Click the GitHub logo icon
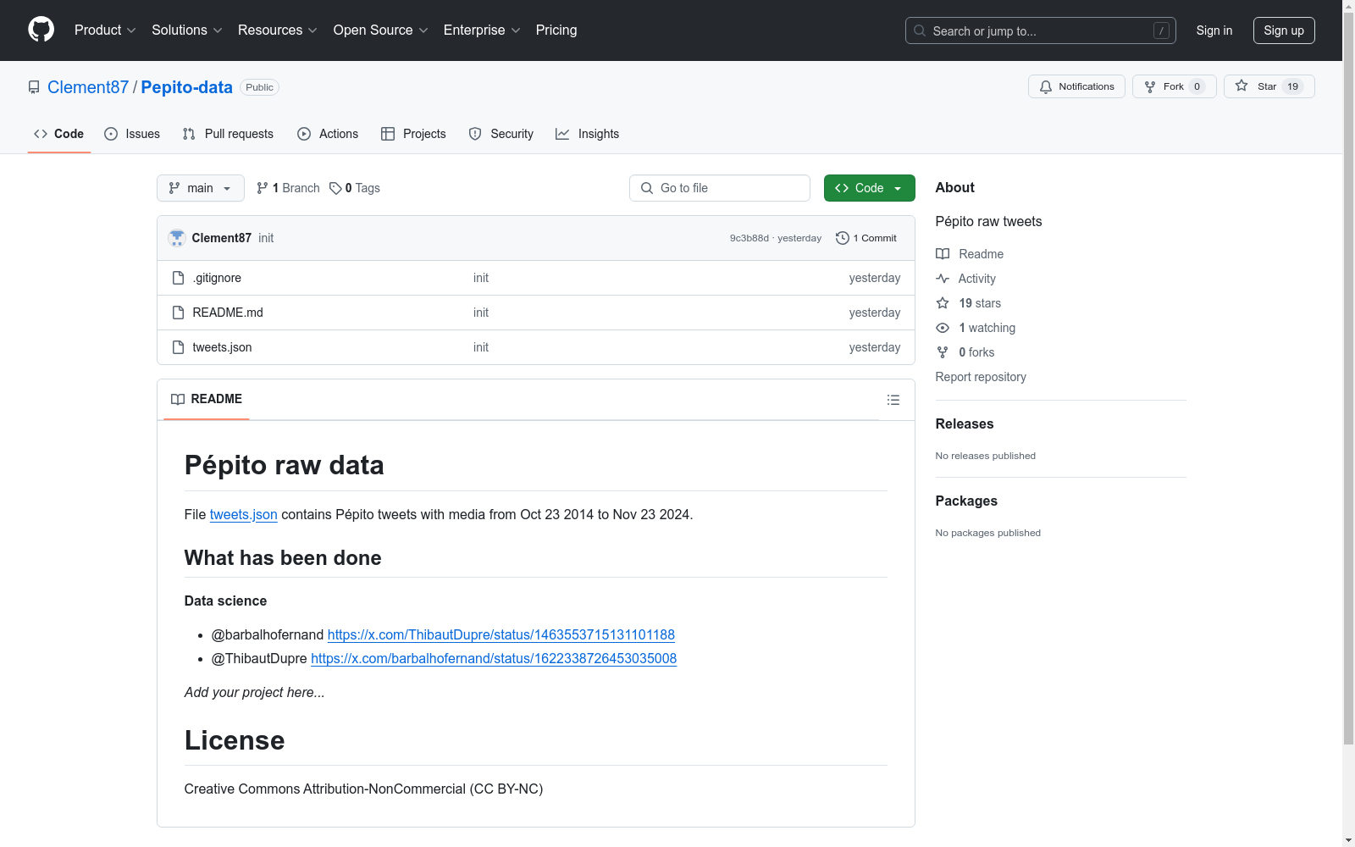Image resolution: width=1355 pixels, height=847 pixels. (41, 30)
